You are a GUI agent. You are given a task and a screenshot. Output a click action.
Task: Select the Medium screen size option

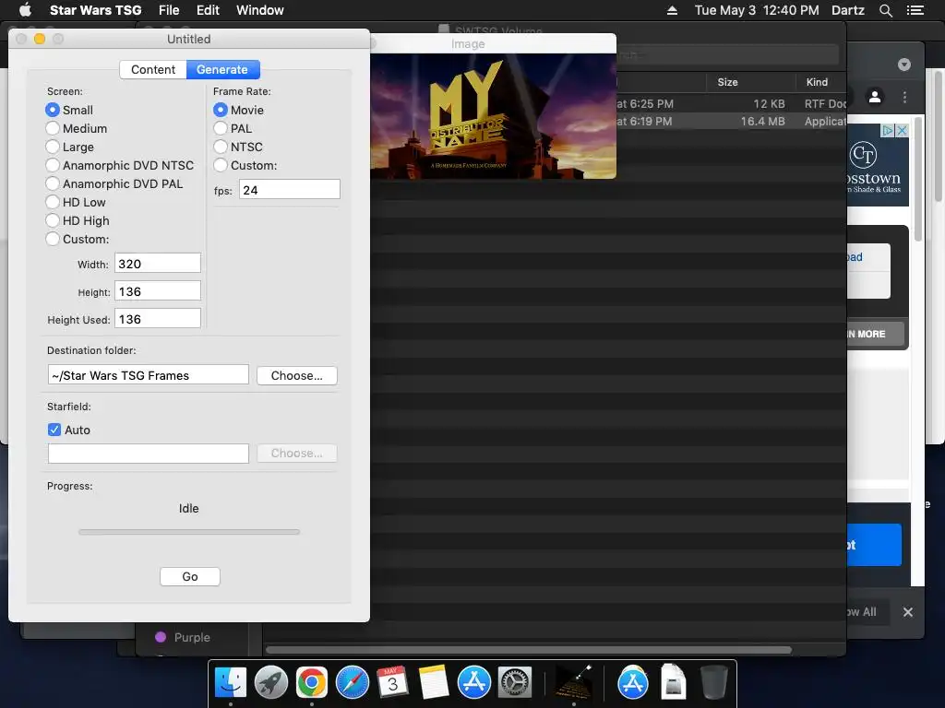53,128
